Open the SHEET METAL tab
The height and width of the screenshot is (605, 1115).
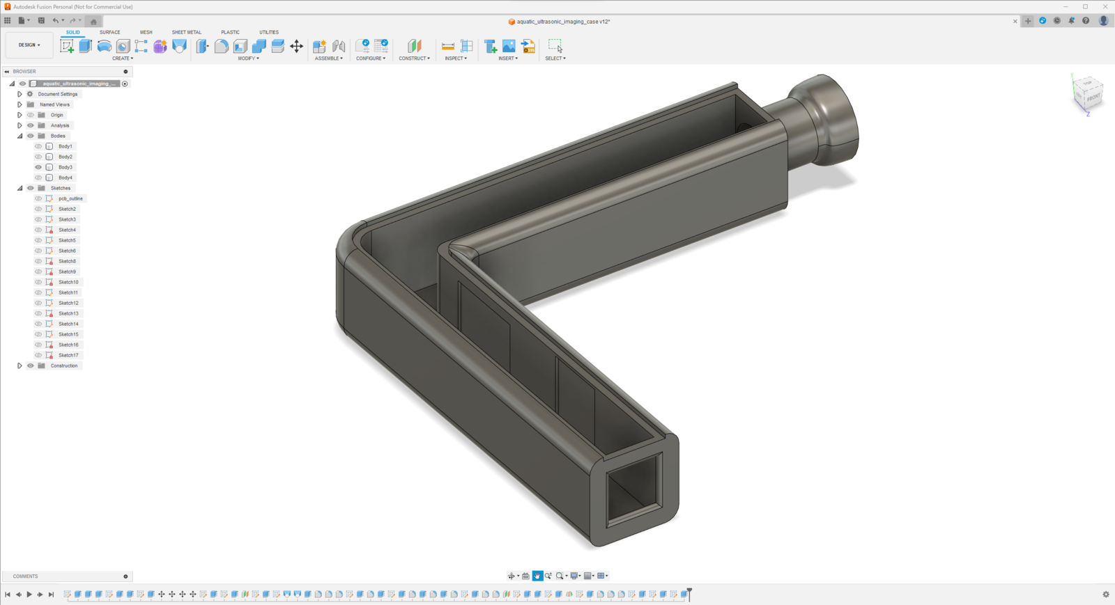pos(187,32)
